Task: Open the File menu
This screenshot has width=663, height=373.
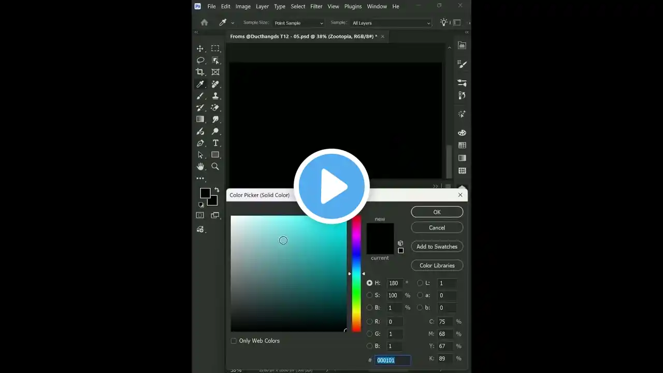Action: click(x=211, y=6)
